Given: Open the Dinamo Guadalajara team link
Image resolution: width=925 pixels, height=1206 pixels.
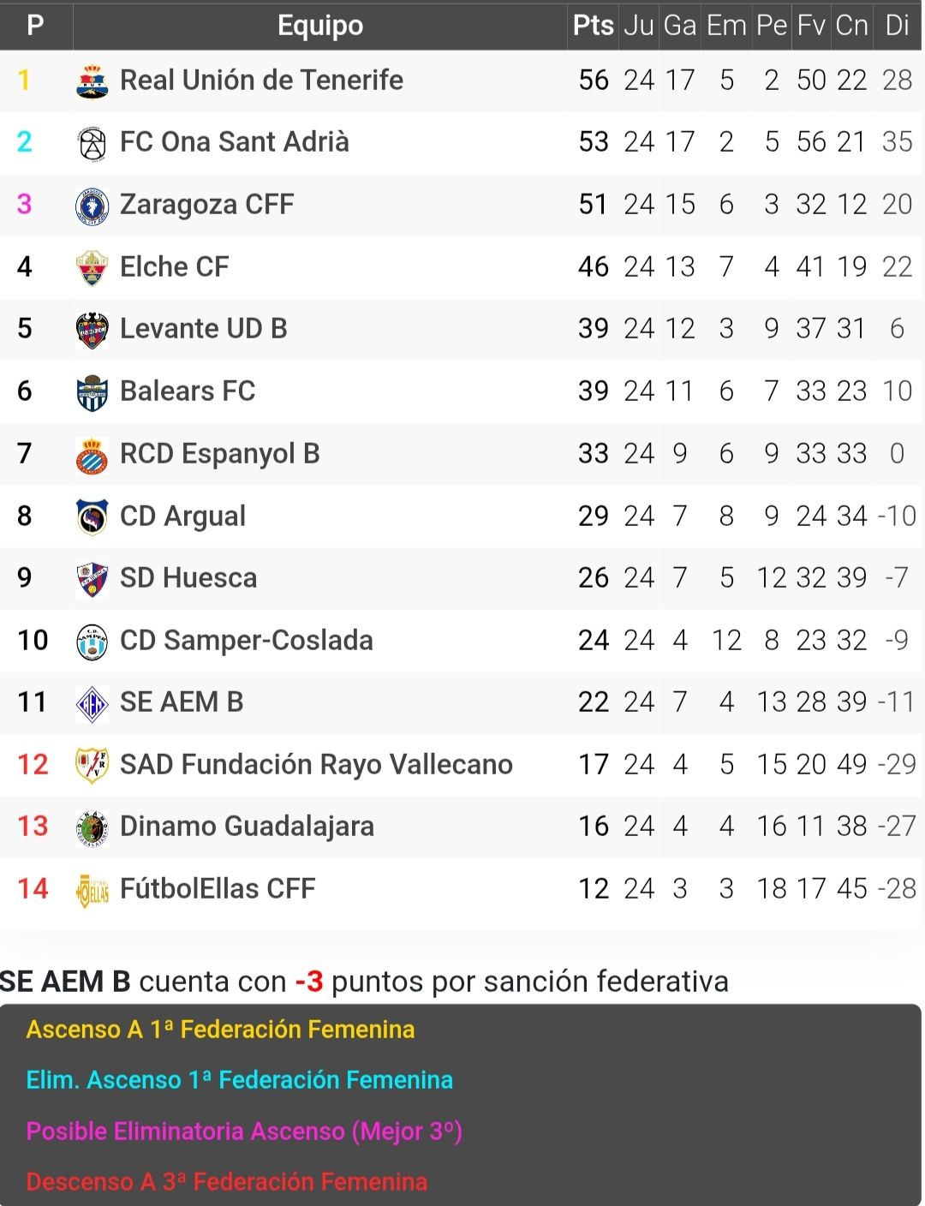Looking at the screenshot, I should coord(247,826).
